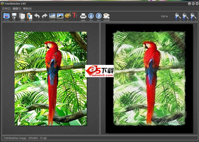This screenshot has height=142, width=199.
Task: Zoom out with the minus magnifier icon
Action: click(178, 16)
